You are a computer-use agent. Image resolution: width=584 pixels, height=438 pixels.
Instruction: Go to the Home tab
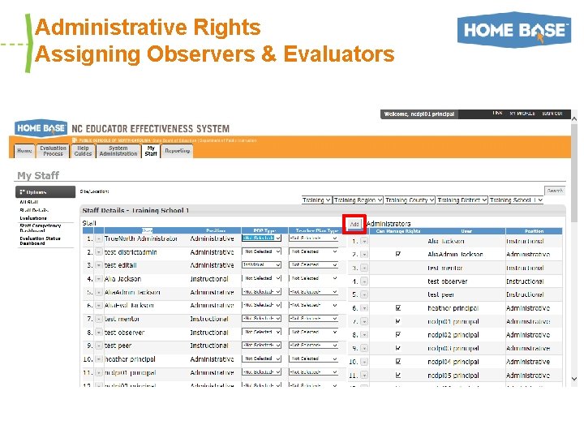click(x=24, y=151)
